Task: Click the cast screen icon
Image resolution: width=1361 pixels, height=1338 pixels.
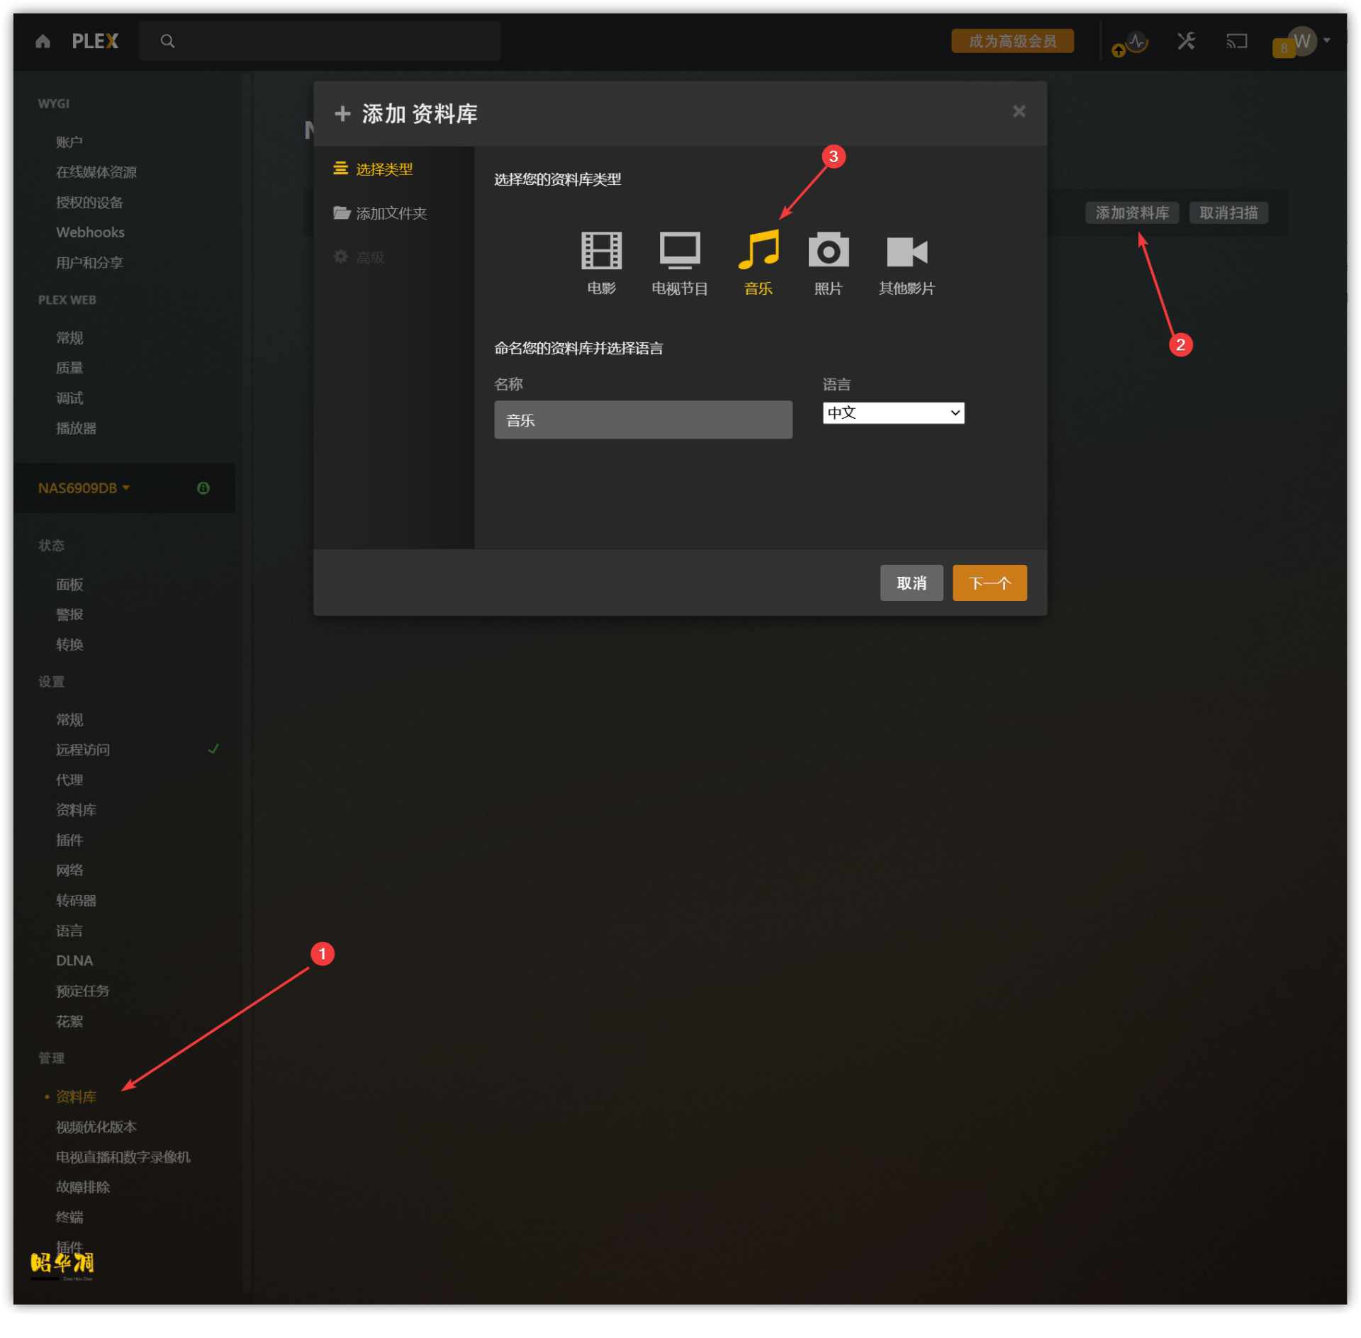Action: [x=1236, y=41]
